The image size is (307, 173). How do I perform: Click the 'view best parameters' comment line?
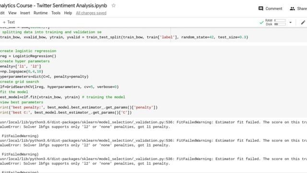pos(22,102)
